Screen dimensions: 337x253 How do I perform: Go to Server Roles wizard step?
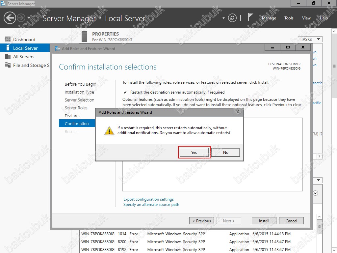coord(76,108)
